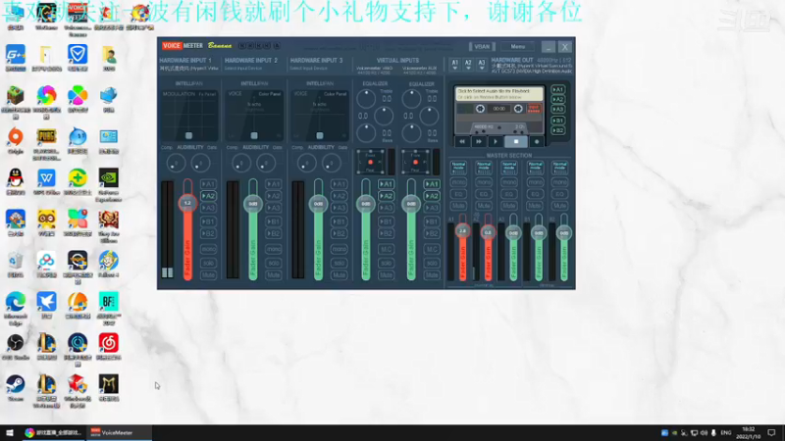Open WPS Office desktop icon
785x441 pixels.
[x=46, y=178]
